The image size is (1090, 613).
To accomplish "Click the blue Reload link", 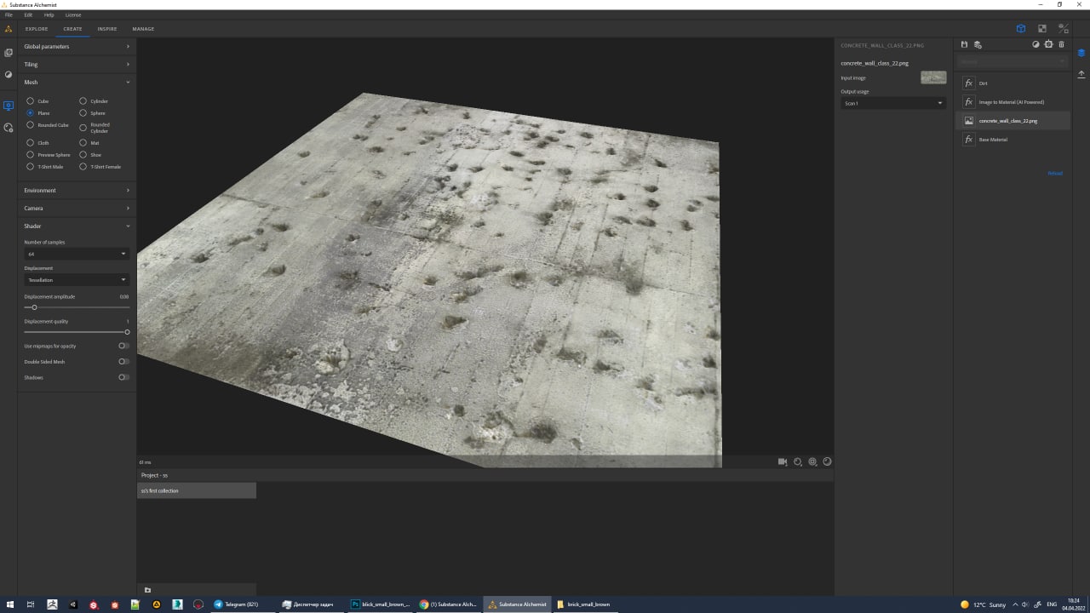I will (1054, 174).
